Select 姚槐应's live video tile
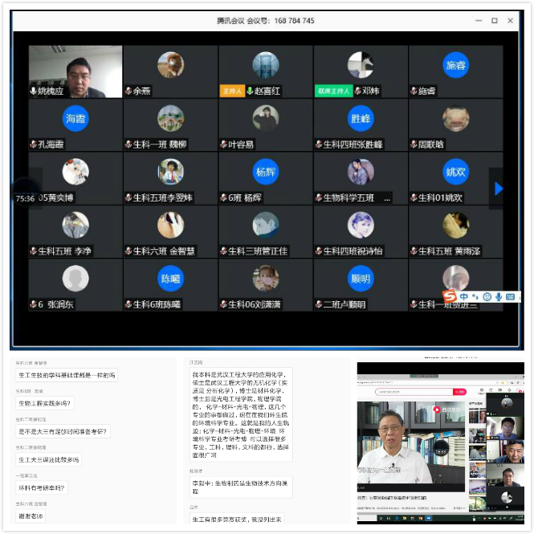 point(75,71)
